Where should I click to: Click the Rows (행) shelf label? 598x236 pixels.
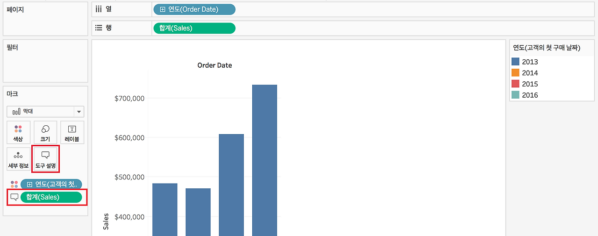coord(109,28)
